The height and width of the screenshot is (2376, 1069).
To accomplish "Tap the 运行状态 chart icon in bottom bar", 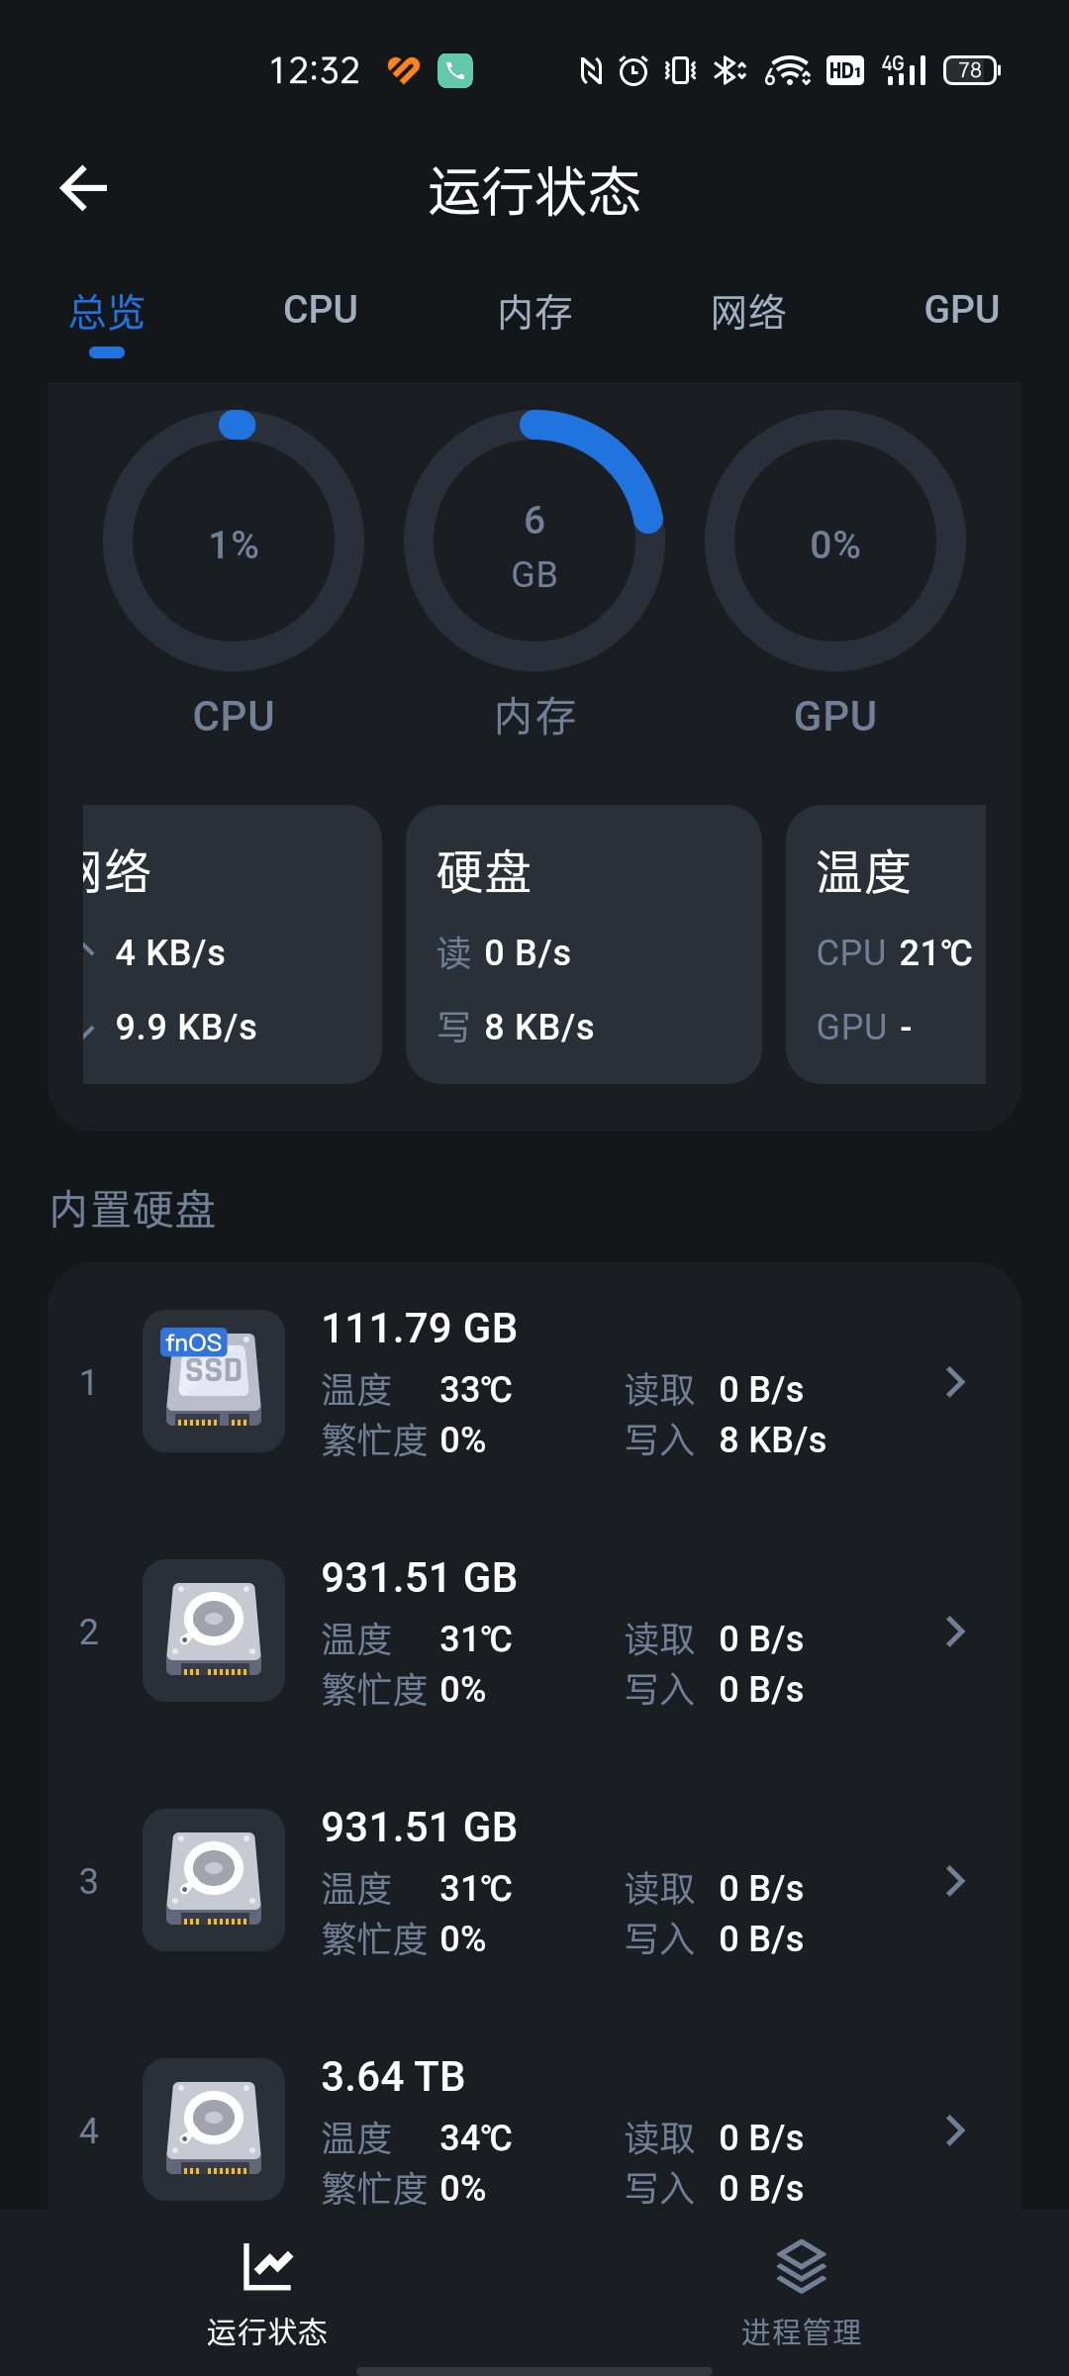I will [x=267, y=2267].
